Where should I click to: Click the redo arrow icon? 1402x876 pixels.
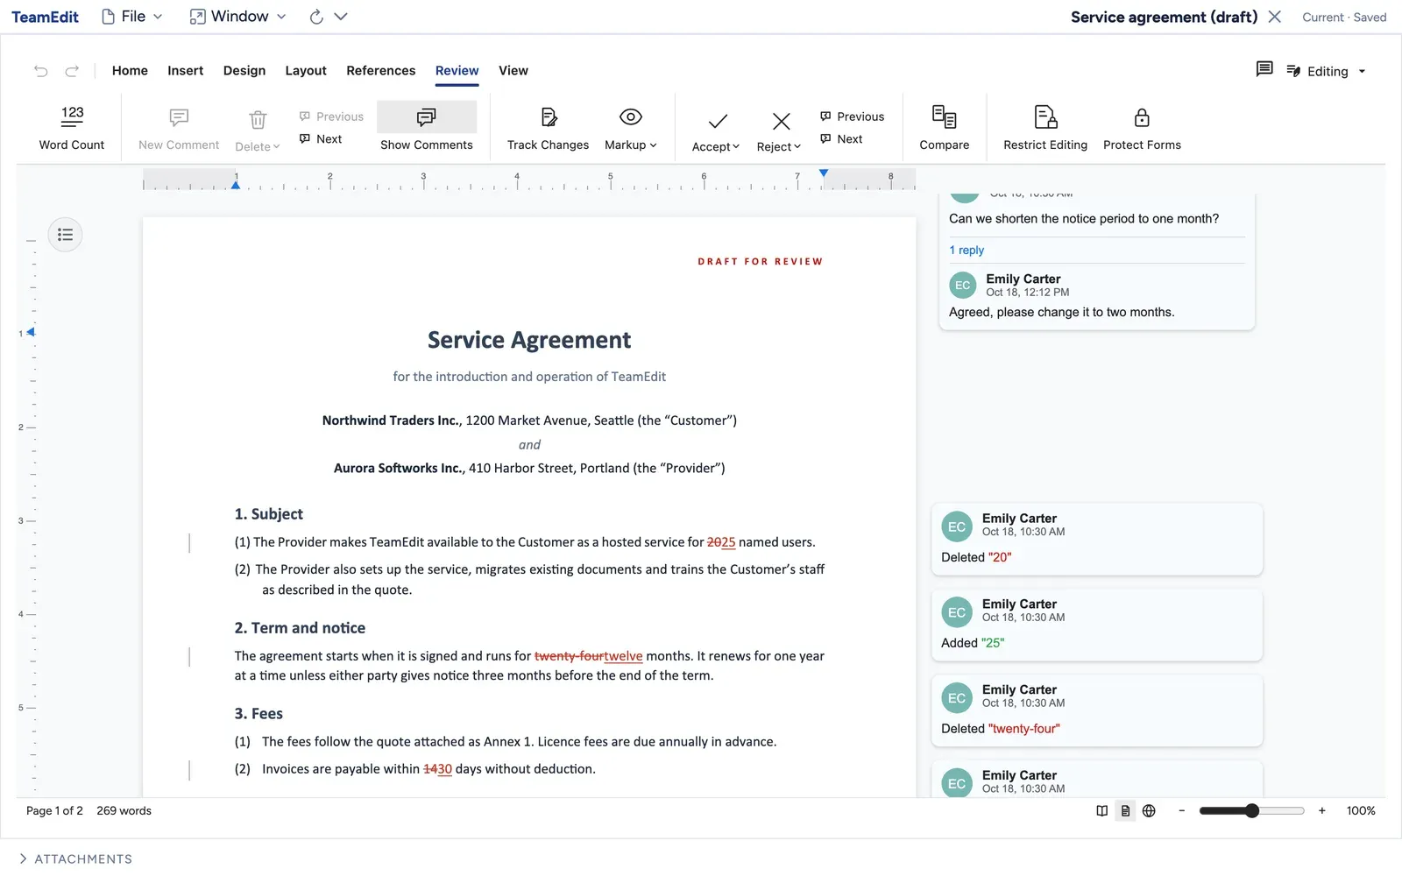point(73,71)
